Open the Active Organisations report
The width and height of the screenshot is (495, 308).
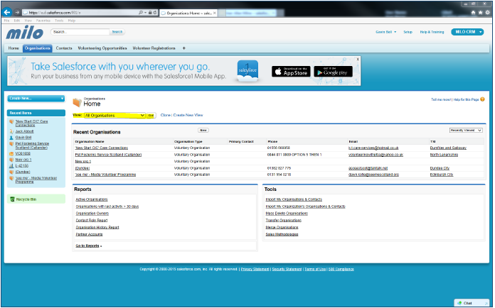point(92,199)
